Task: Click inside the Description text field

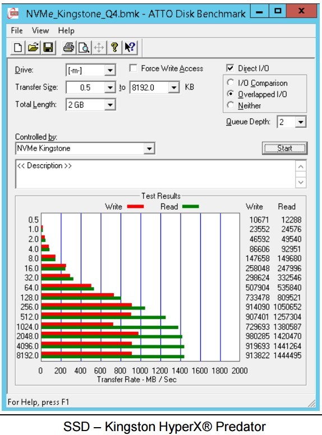Action: [x=155, y=174]
